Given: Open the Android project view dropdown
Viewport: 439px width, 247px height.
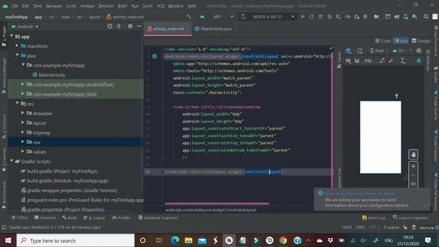Looking at the screenshot, I should tap(25, 26).
